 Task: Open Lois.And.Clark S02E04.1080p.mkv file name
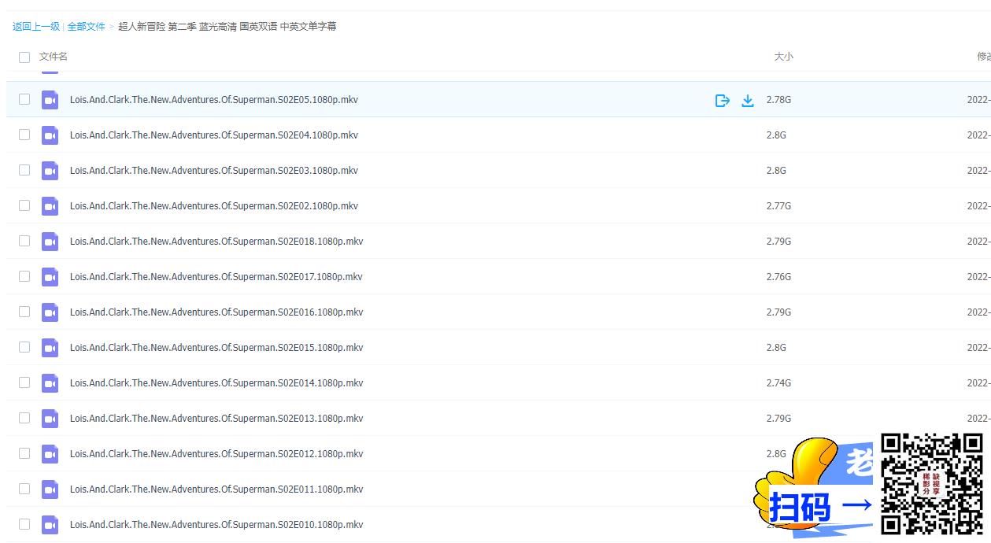[x=214, y=135]
